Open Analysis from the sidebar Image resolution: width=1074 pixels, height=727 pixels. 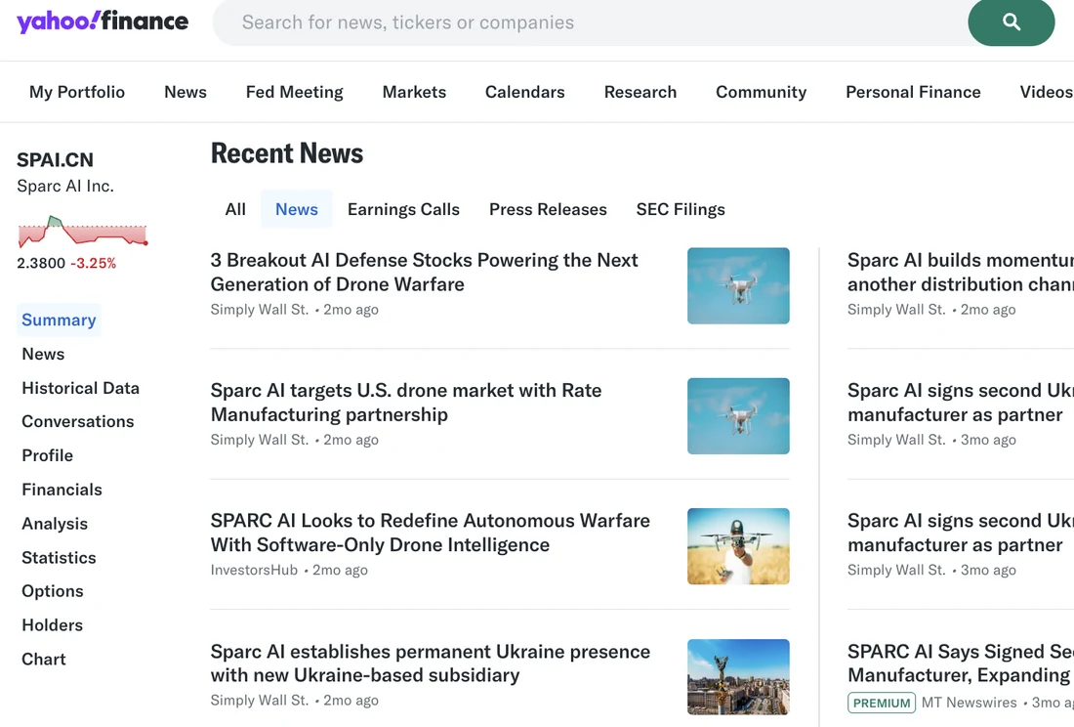tap(55, 524)
